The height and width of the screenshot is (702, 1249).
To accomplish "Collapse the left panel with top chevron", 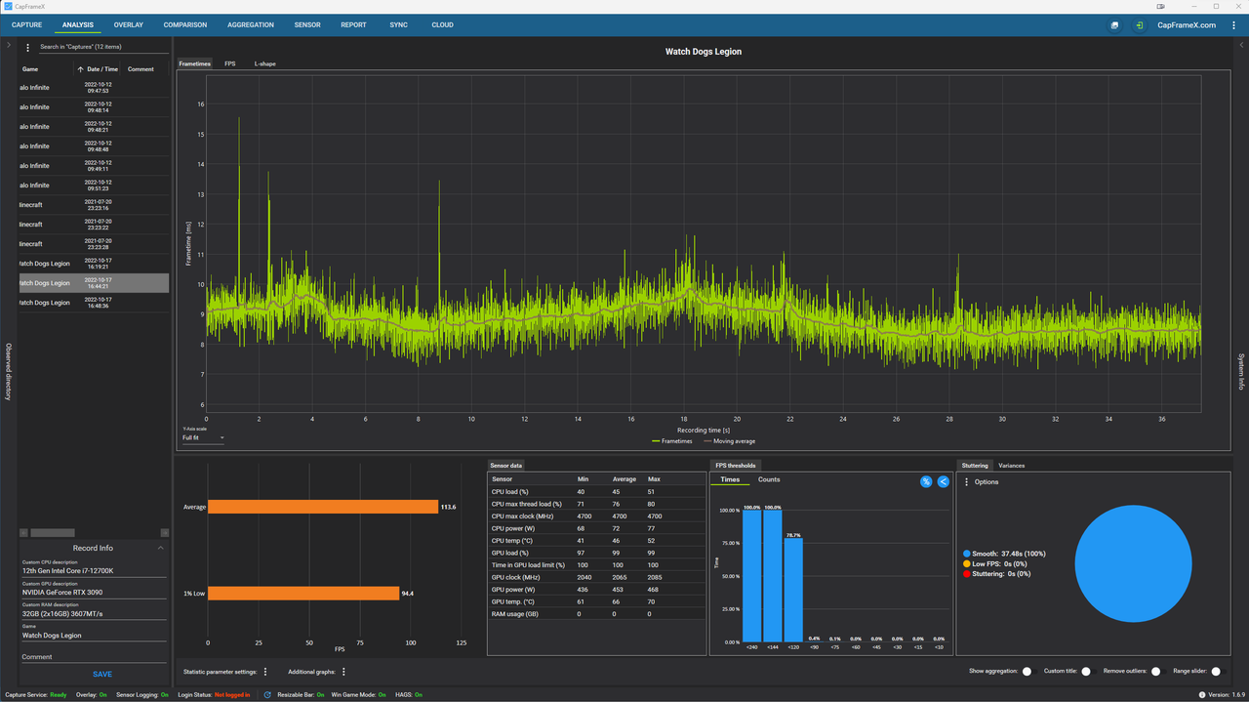I will point(8,45).
